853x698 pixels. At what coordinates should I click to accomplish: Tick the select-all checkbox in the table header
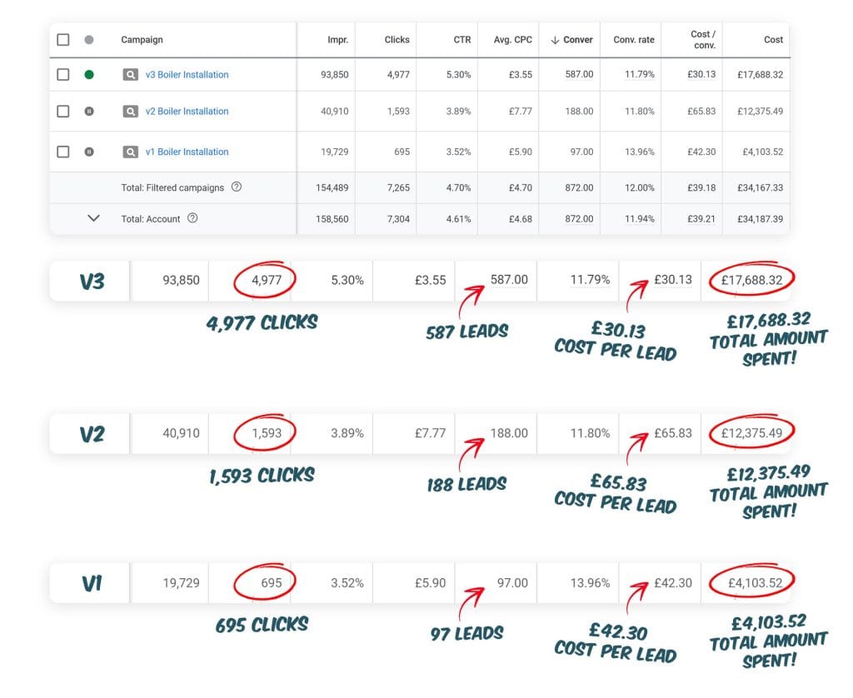tap(63, 39)
